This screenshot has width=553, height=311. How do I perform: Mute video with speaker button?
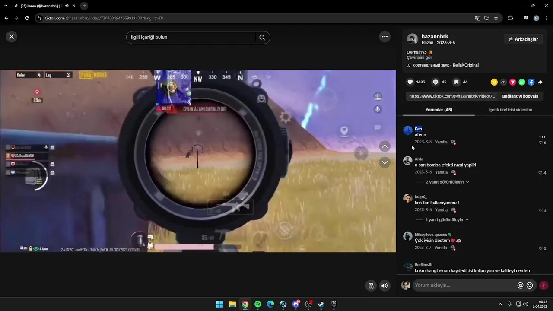384,286
